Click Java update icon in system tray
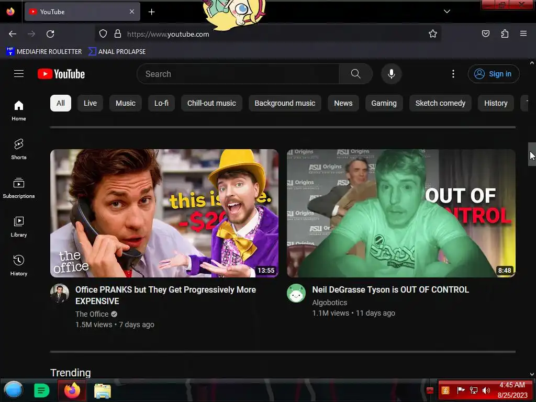 (x=445, y=390)
